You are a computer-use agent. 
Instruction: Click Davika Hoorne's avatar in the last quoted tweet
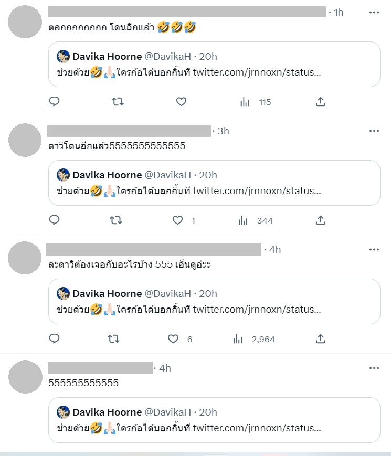[64, 412]
